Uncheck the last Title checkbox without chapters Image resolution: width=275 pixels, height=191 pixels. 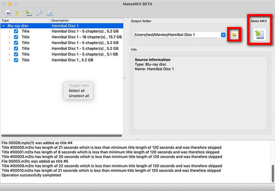(x=16, y=60)
